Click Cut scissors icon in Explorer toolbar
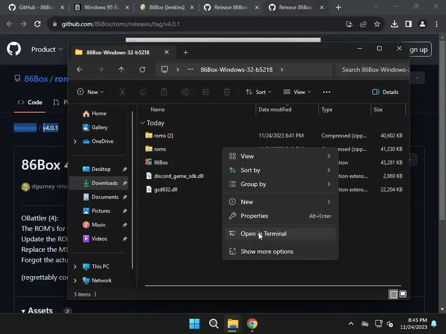This screenshot has width=446, height=334. pyautogui.click(x=122, y=92)
